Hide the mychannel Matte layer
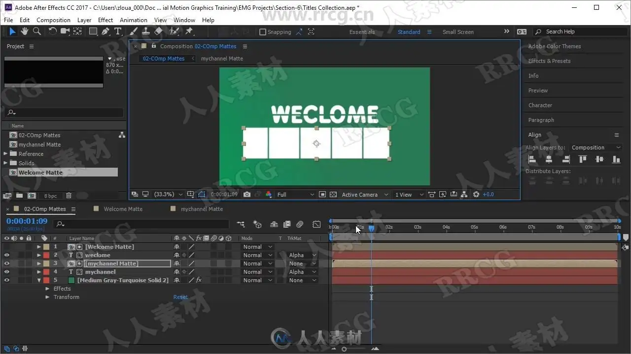The height and width of the screenshot is (354, 631). pyautogui.click(x=7, y=264)
